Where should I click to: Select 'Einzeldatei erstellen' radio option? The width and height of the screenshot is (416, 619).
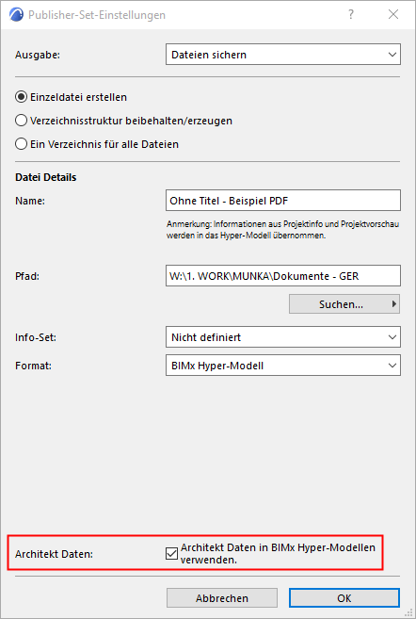[71, 97]
